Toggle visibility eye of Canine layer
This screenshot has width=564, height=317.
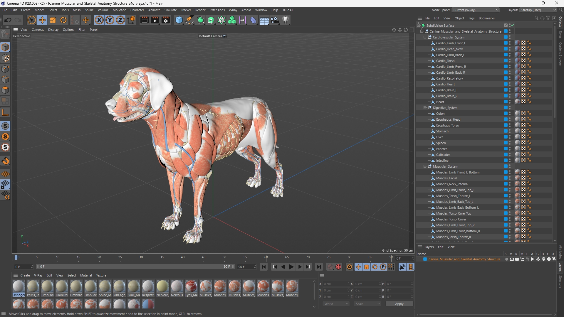pos(512,259)
